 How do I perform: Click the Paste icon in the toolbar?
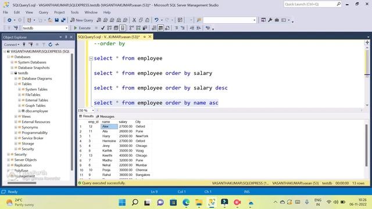(x=147, y=20)
